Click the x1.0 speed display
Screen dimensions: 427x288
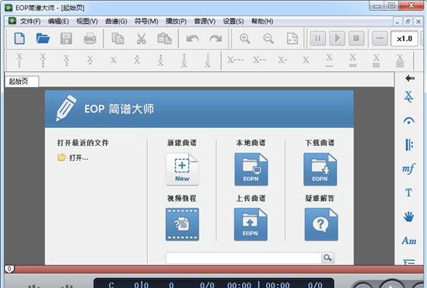404,39
